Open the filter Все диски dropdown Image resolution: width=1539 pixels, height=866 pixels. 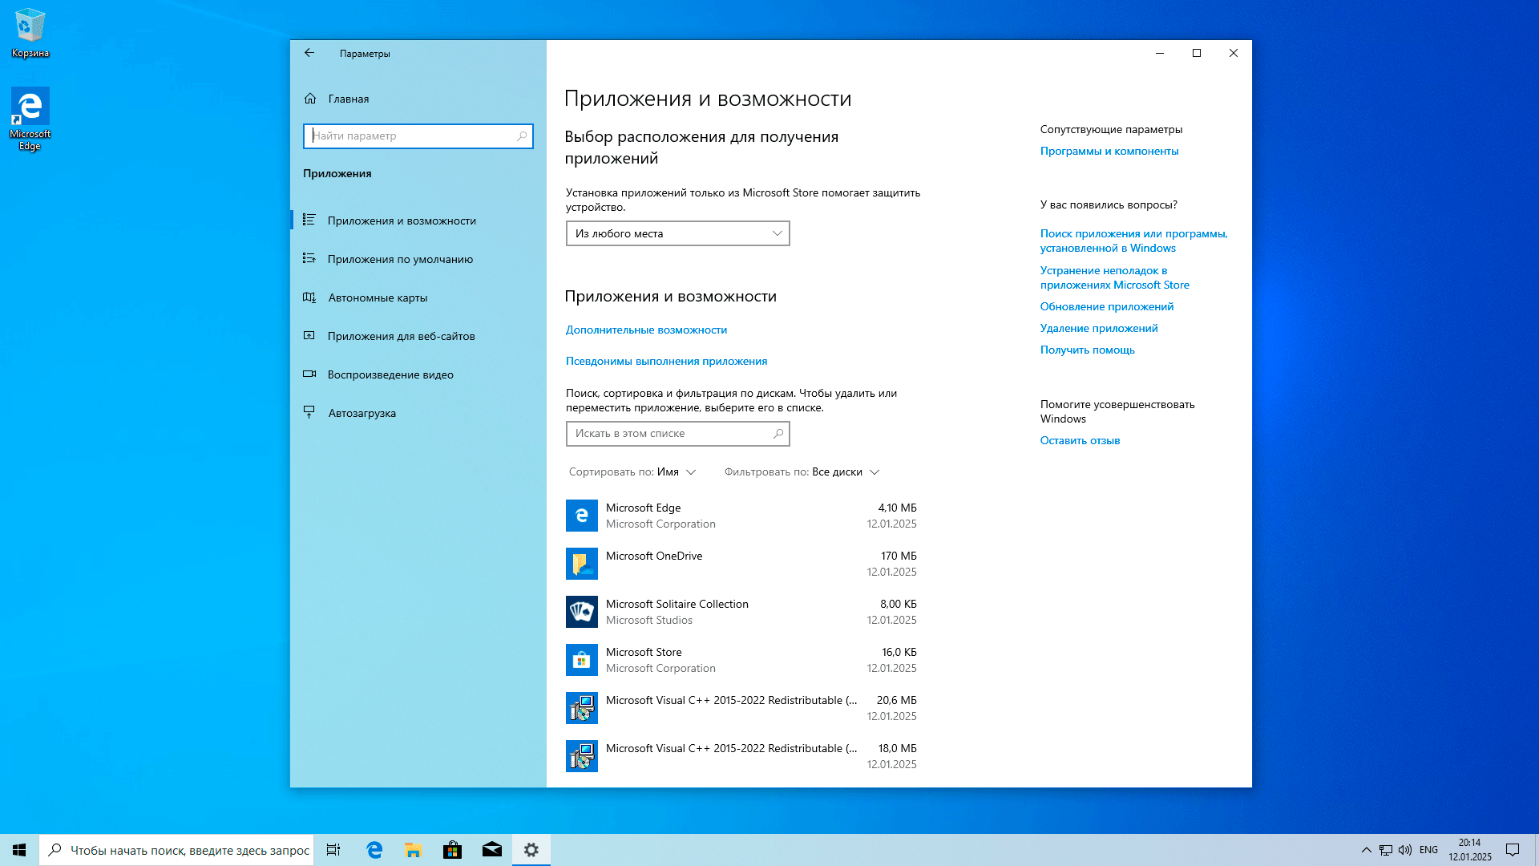[845, 472]
